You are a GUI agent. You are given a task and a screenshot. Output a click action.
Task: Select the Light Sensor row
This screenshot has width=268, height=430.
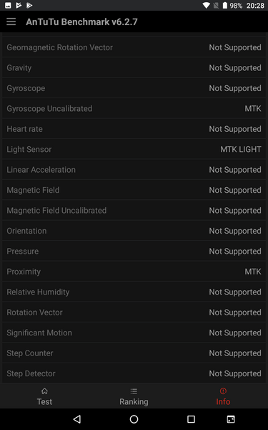coord(134,149)
